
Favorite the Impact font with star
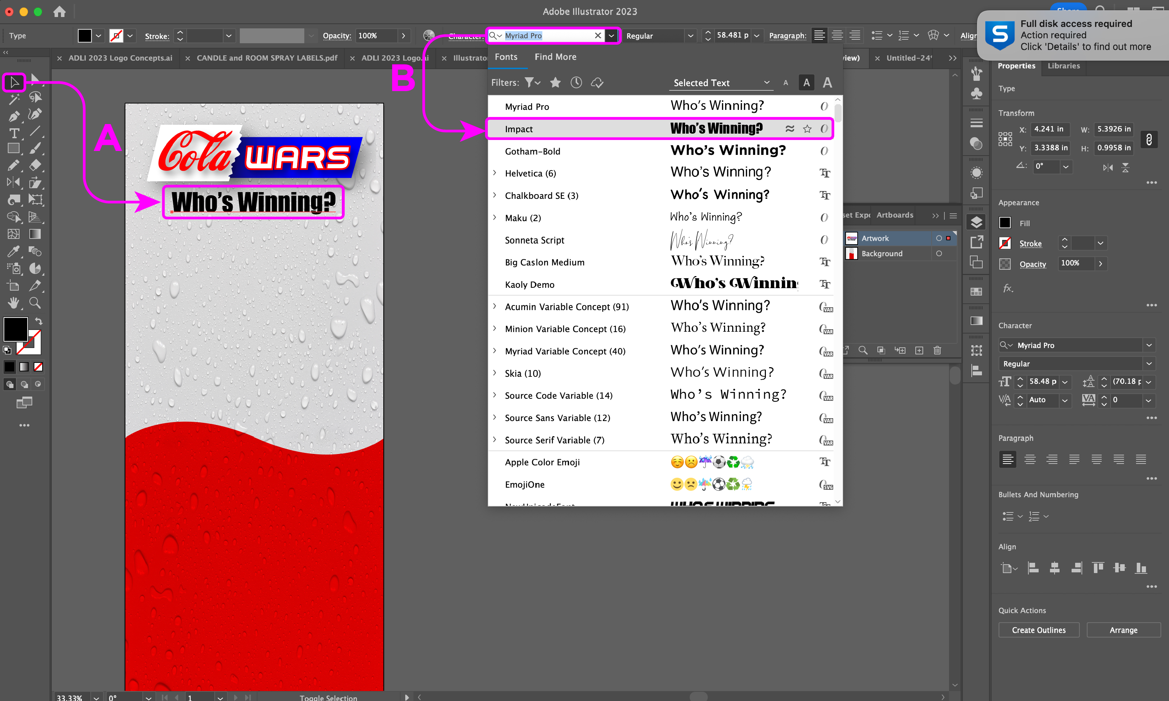(807, 129)
